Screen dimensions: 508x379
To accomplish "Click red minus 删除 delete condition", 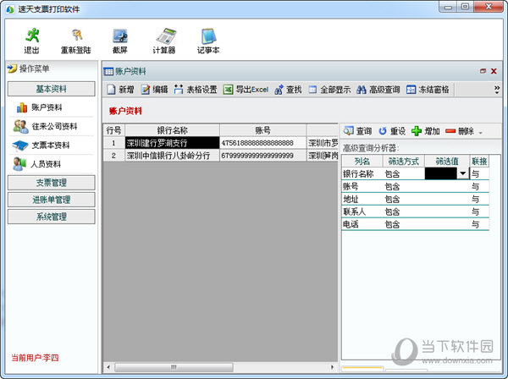I will pos(460,131).
